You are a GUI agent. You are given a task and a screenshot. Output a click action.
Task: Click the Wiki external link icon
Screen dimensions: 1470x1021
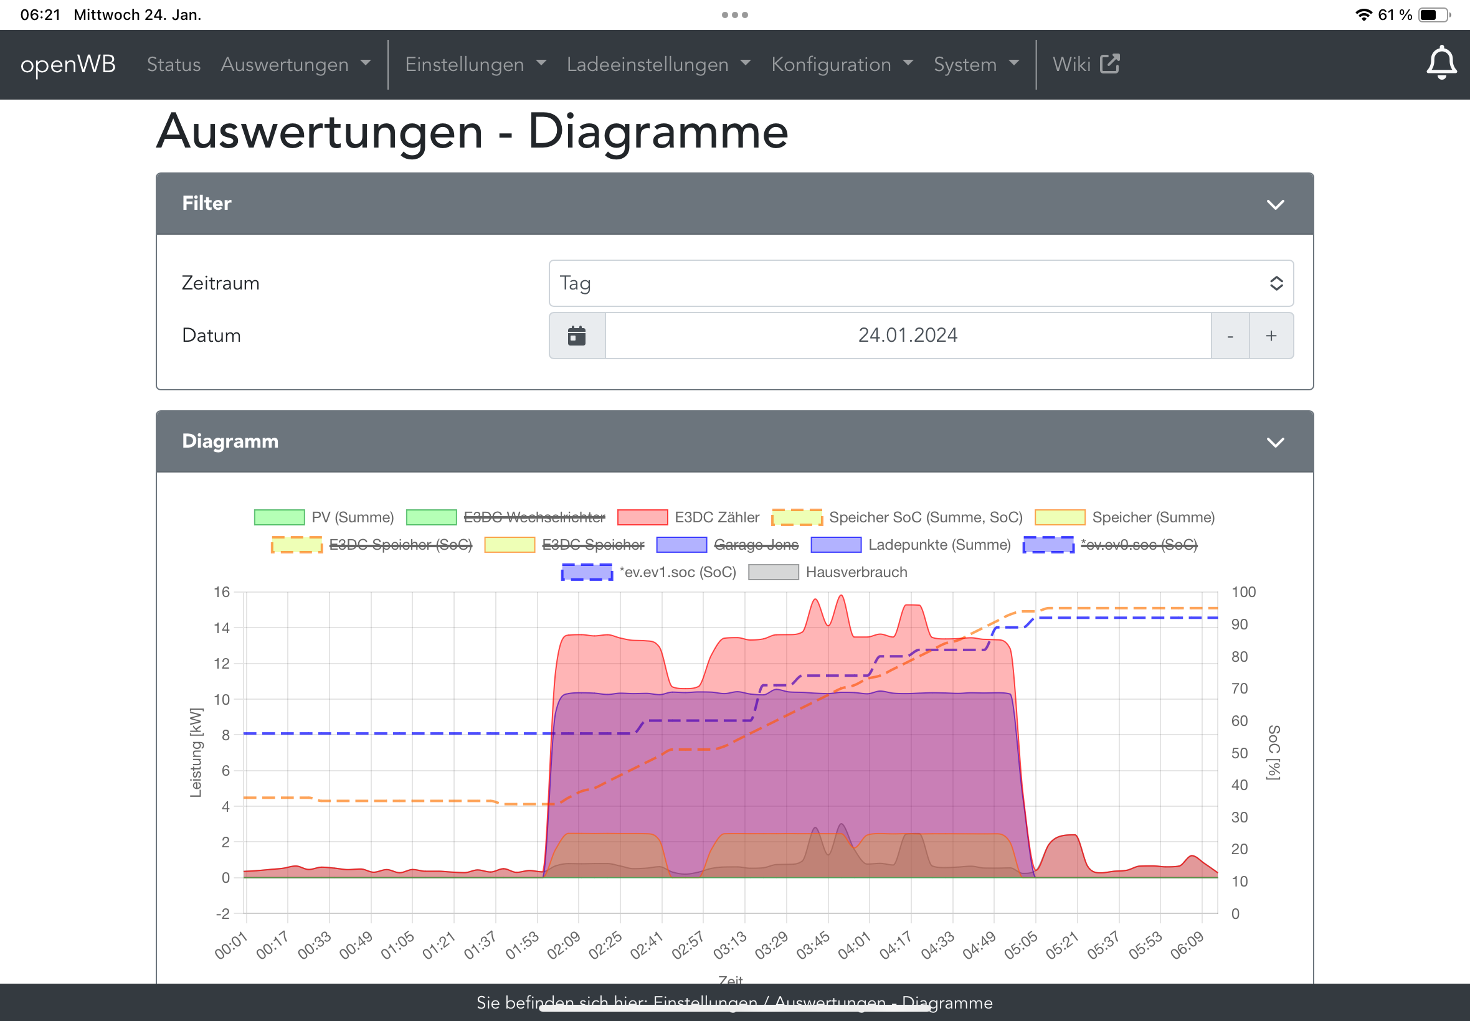click(x=1109, y=64)
